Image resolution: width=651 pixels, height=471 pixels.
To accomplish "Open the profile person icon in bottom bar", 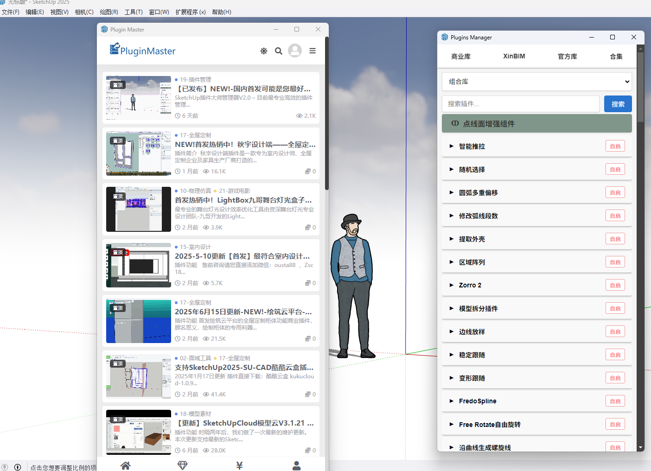I will [x=296, y=465].
